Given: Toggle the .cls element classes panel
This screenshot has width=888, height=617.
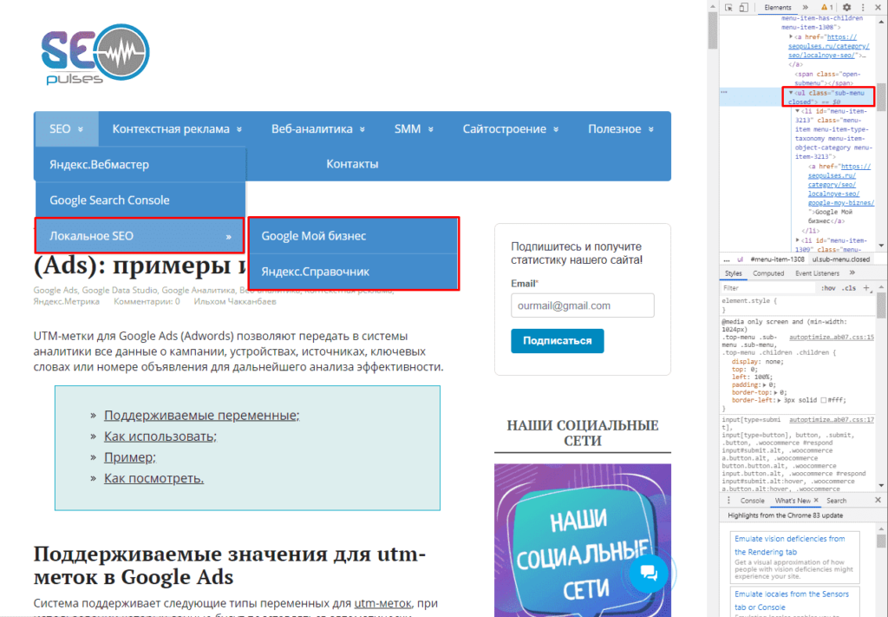Looking at the screenshot, I should click(x=848, y=288).
